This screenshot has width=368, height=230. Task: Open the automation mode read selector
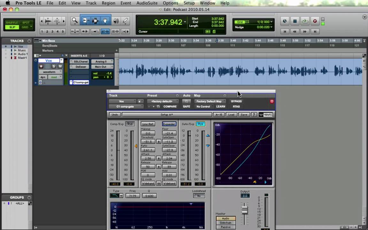pos(55,77)
